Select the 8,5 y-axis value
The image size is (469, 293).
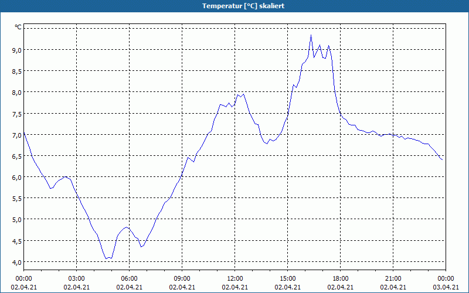(17, 71)
